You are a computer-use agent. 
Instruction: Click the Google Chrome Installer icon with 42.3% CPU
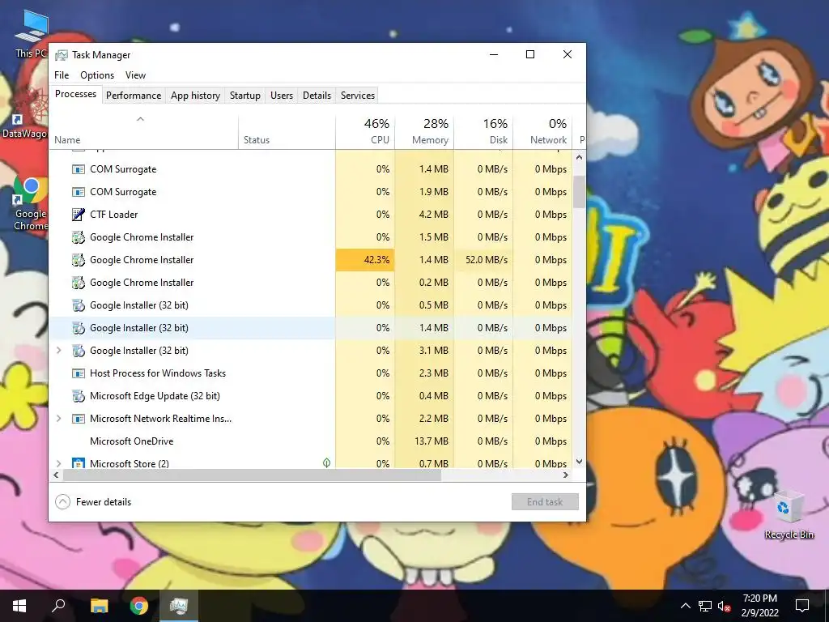tap(79, 260)
